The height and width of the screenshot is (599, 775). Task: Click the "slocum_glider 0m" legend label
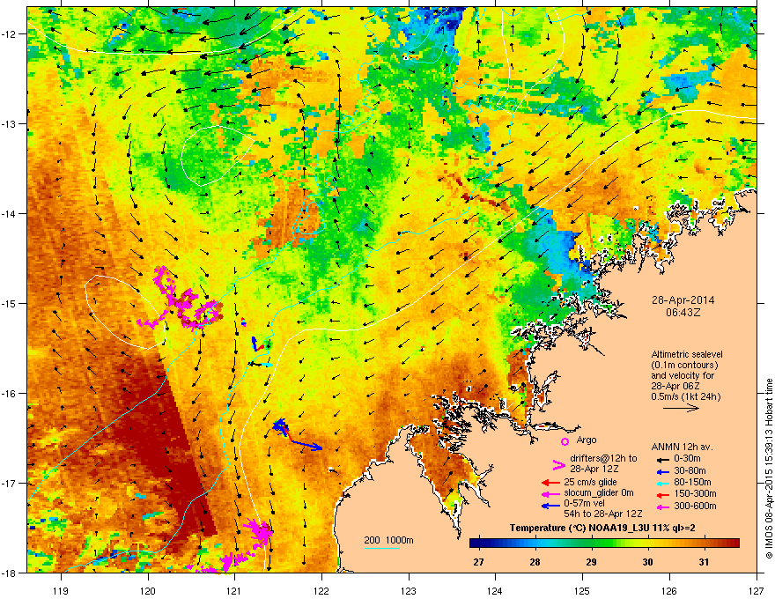click(599, 492)
